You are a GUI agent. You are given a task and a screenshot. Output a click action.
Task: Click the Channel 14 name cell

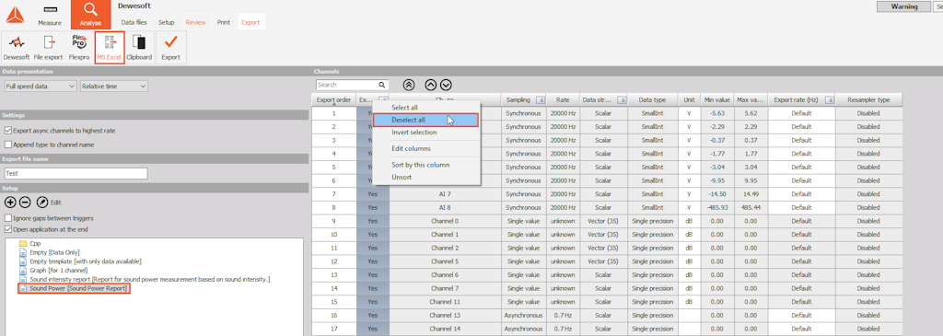tap(445, 329)
